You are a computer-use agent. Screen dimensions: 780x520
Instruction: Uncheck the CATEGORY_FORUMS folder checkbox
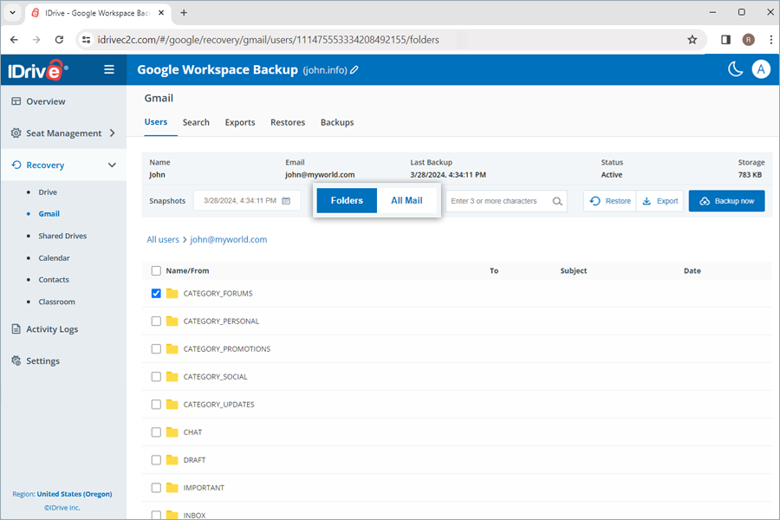[x=156, y=293]
